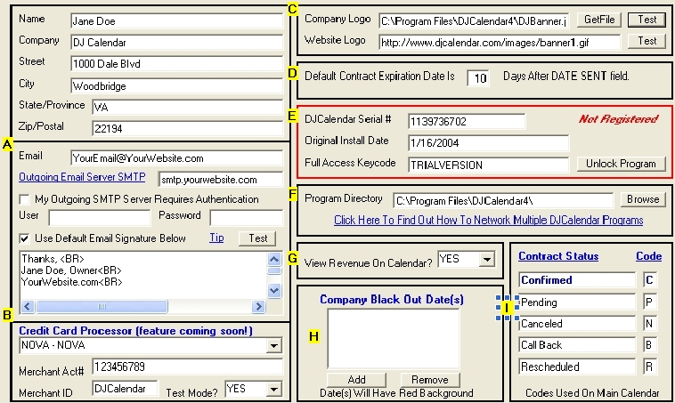Add a Company Black Out Date
Screen dimensions: 675x403
click(x=356, y=380)
